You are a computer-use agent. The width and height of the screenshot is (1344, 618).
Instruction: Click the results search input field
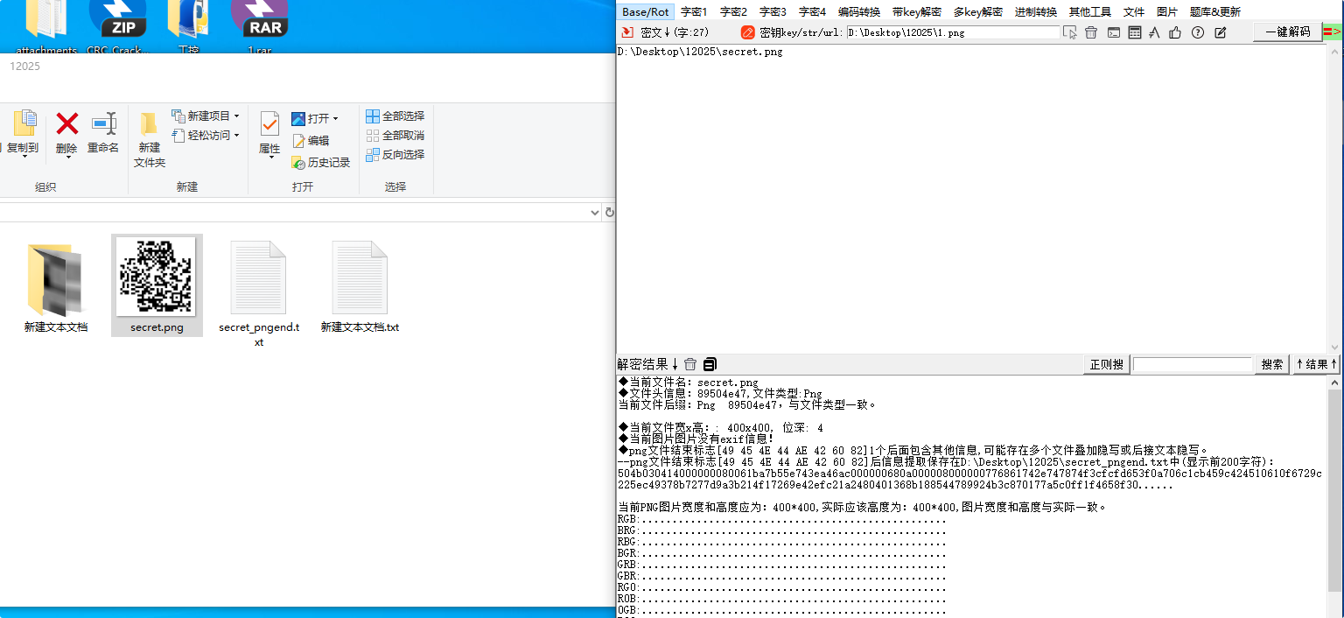point(1193,364)
